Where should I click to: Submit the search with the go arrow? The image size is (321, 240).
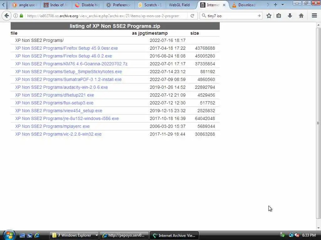pos(259,16)
